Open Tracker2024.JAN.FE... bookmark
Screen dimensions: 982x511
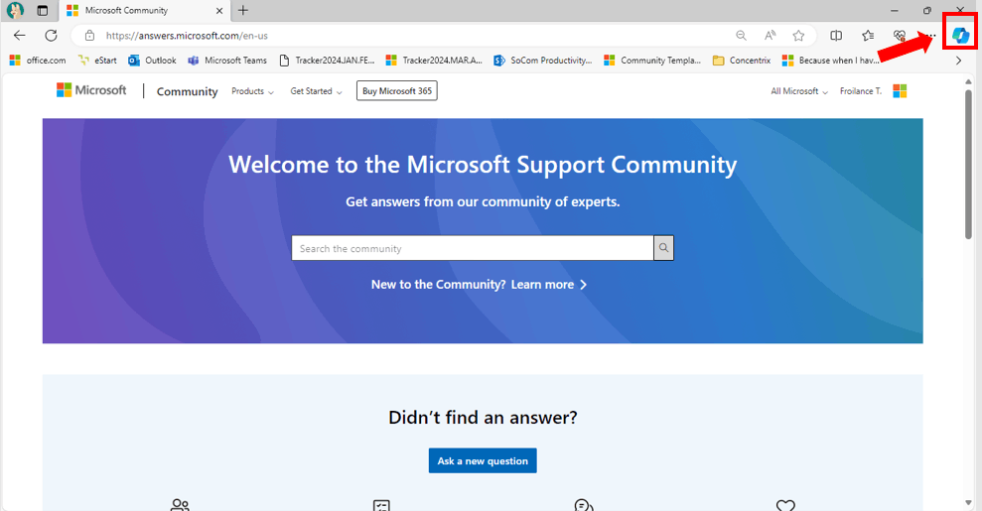click(x=327, y=61)
